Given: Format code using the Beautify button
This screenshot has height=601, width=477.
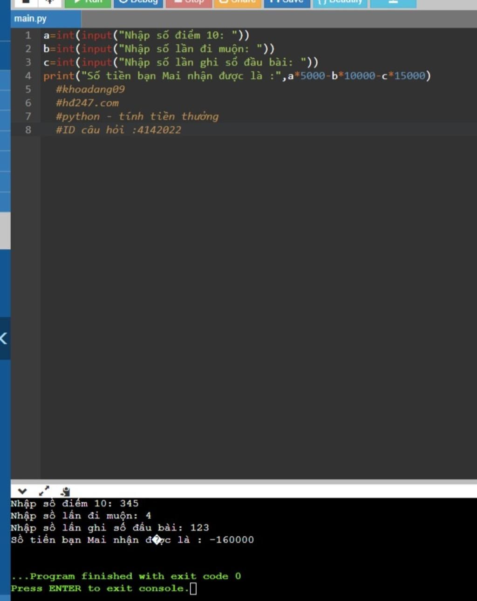Looking at the screenshot, I should 340,3.
